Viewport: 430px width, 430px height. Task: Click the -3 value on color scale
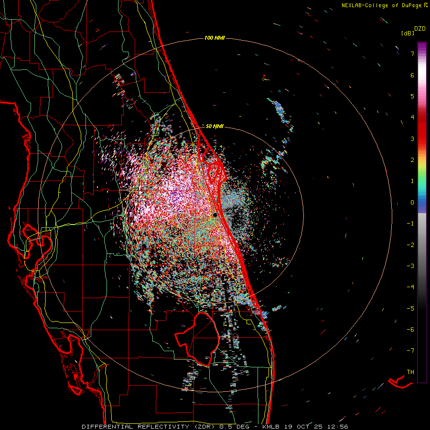pos(410,266)
